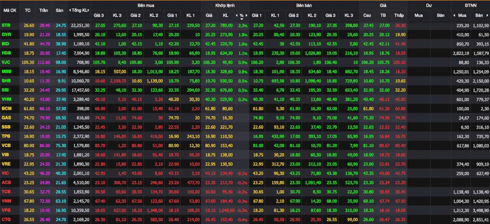This screenshot has width=490, height=224.
Task: Sort by the Mã CK column header
Action: tap(10, 10)
